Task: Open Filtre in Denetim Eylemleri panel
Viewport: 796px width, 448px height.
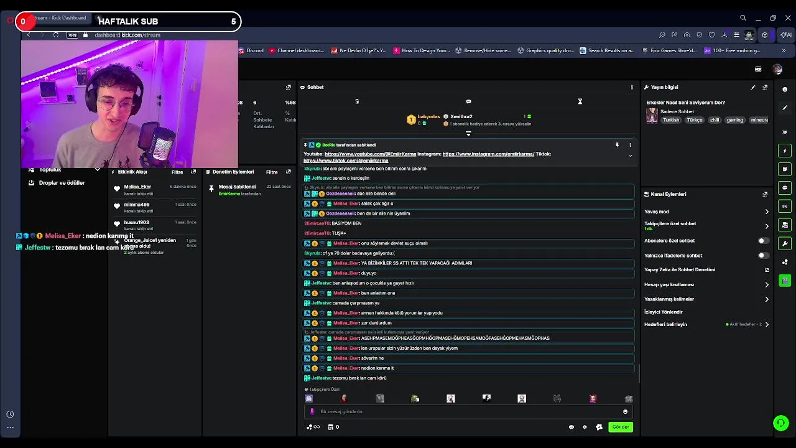Action: [272, 172]
